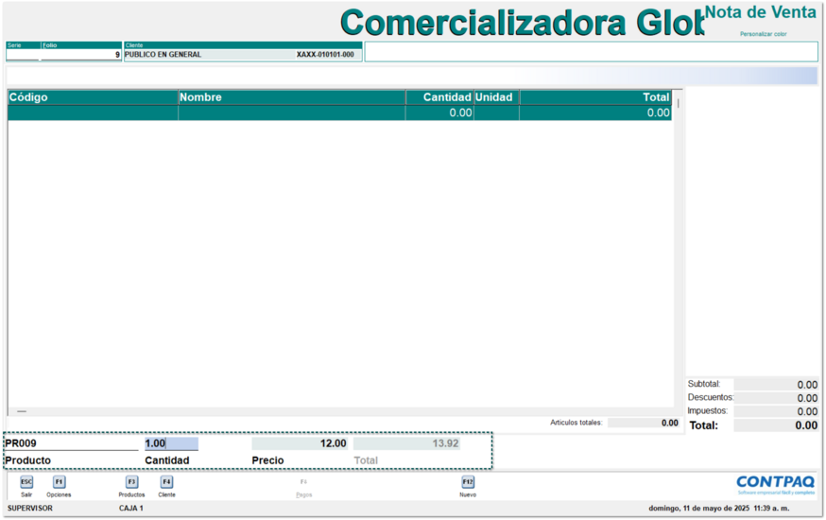Click the disabled Pagos F6 icon

303,483
